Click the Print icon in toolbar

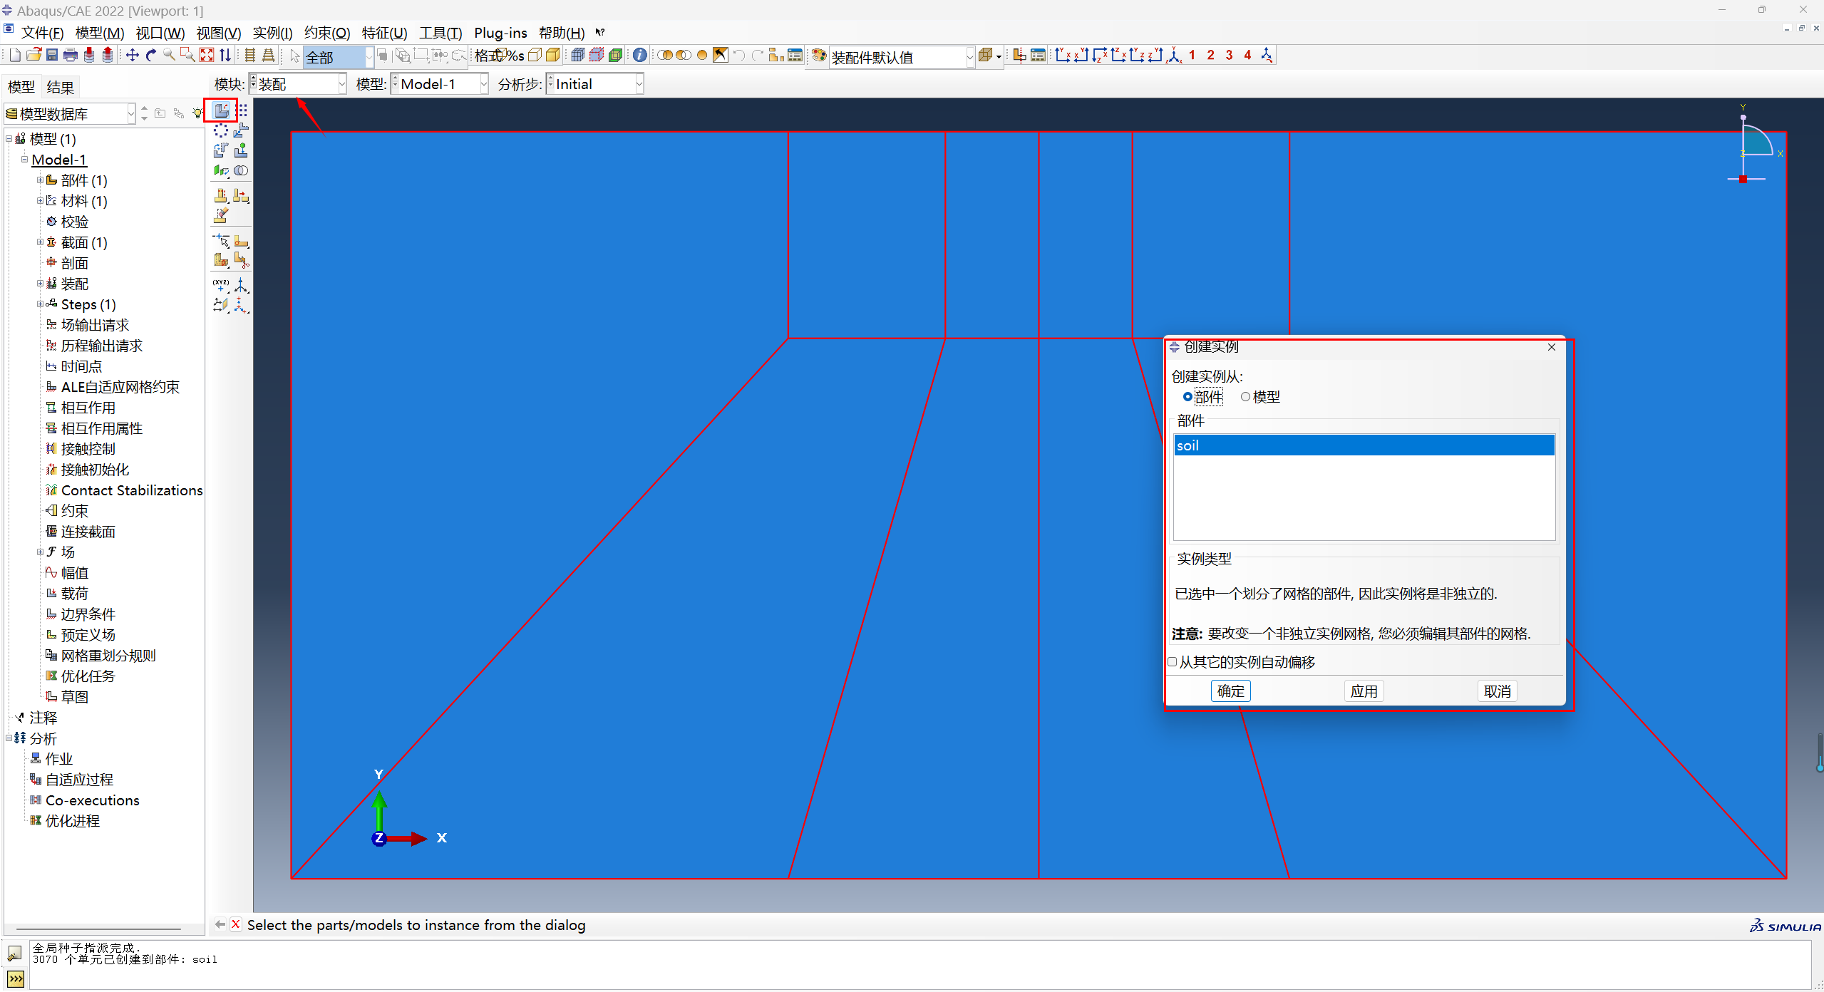click(x=71, y=56)
